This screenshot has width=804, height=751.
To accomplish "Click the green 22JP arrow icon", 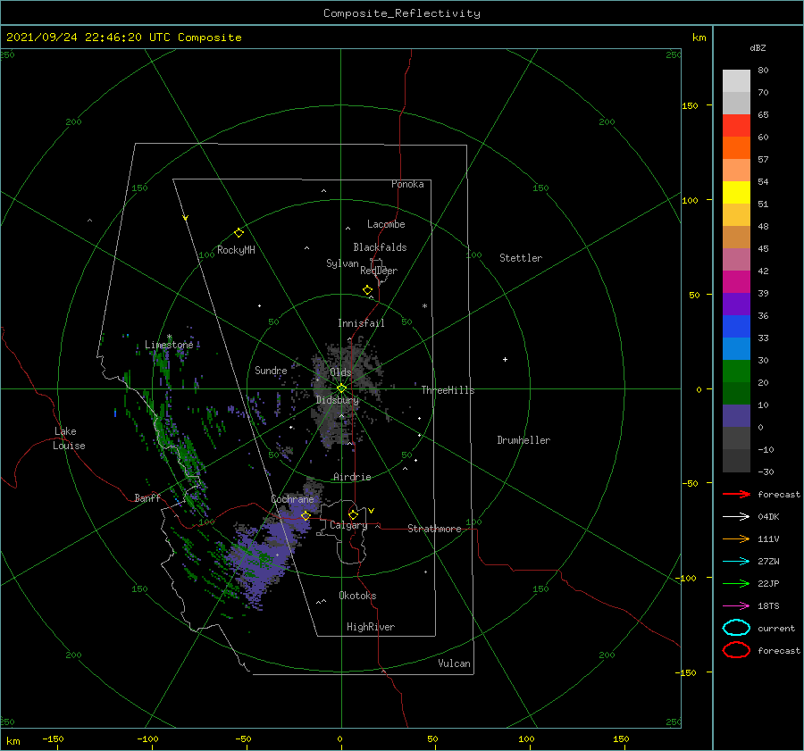I will (x=736, y=583).
